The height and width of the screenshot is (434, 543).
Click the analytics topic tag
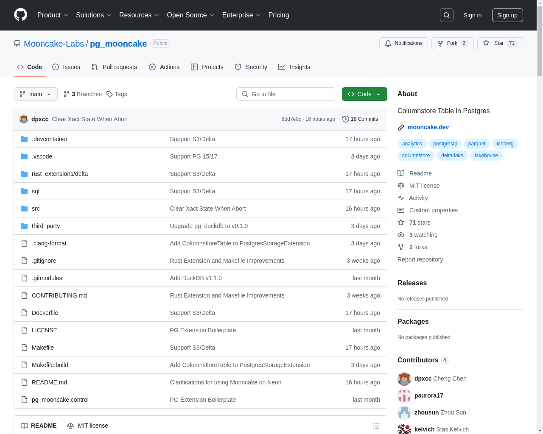(412, 144)
